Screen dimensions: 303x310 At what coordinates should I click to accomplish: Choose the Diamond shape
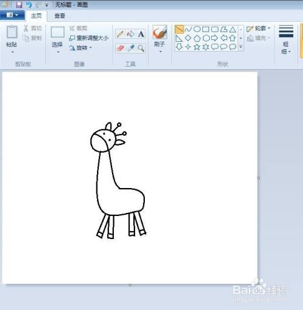pos(188,38)
